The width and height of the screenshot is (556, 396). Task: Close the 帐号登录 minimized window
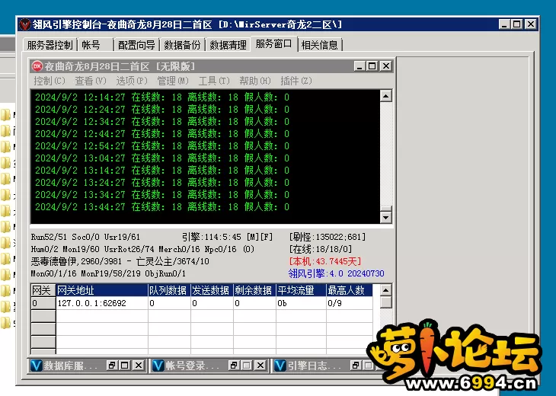[x=260, y=365]
